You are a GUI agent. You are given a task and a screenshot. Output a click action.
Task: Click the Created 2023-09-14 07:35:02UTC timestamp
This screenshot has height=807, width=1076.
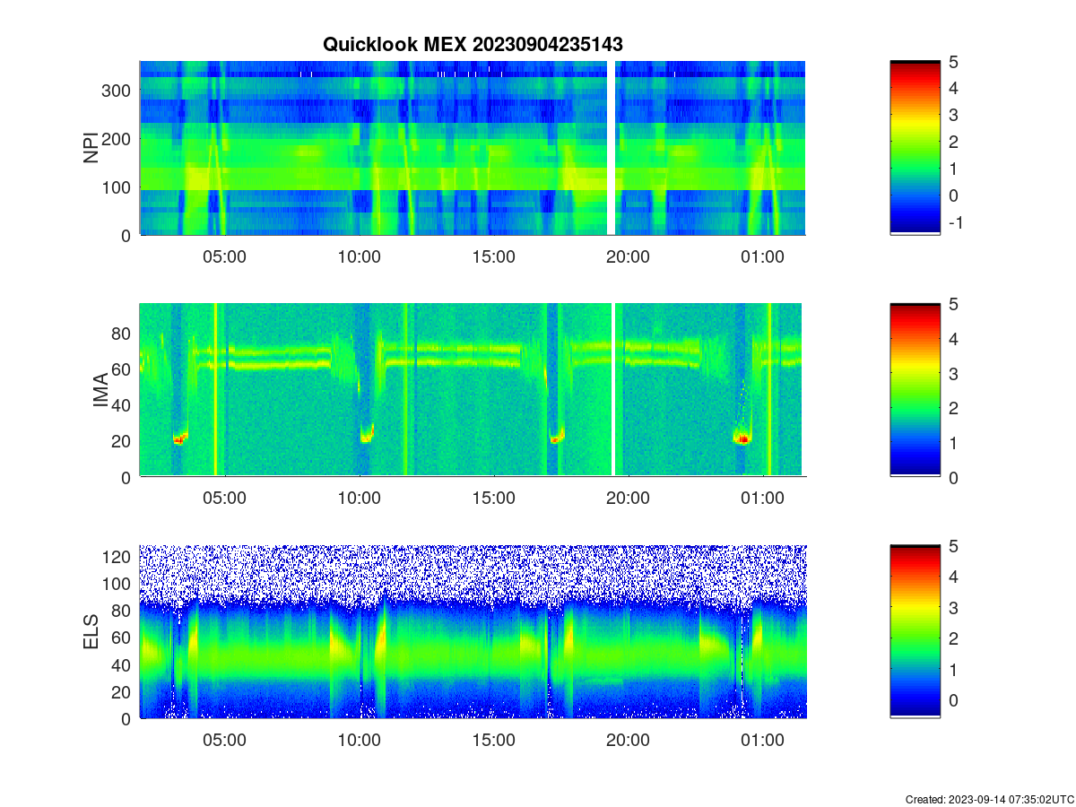[988, 799]
